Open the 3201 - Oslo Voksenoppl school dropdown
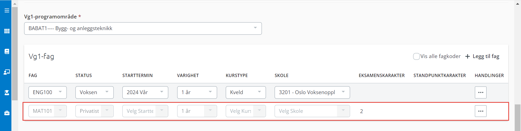 (x=312, y=92)
